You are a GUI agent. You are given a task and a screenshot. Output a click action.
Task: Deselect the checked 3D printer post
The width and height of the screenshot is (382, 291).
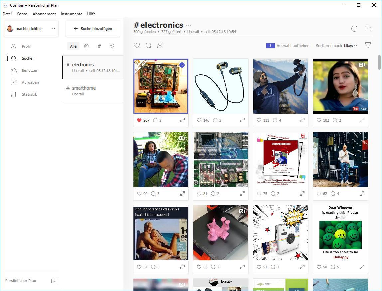click(182, 65)
